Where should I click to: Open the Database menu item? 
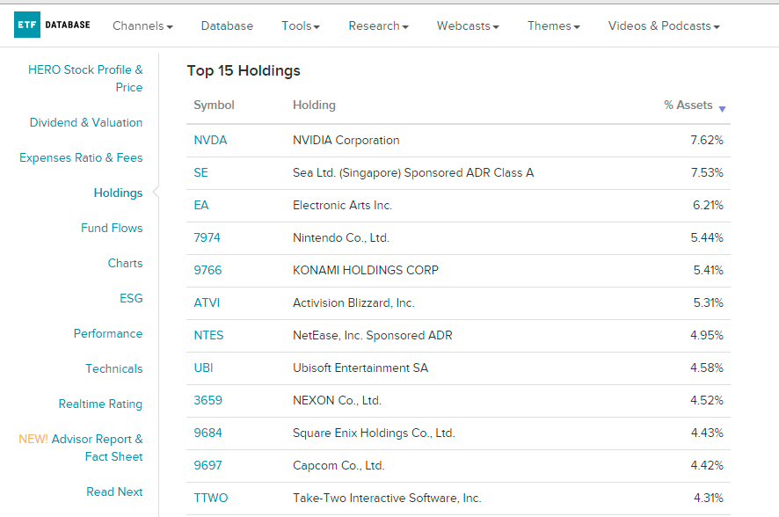(227, 25)
